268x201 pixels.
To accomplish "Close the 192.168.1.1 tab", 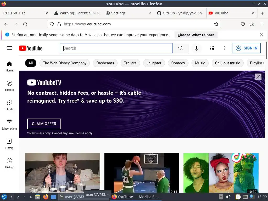I will (47, 13).
